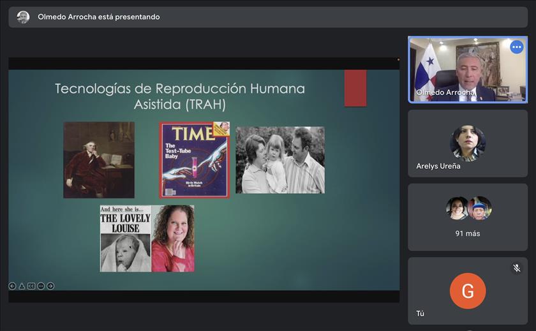Click presenter avatar in presenting banner
This screenshot has width=536, height=331.
[23, 17]
